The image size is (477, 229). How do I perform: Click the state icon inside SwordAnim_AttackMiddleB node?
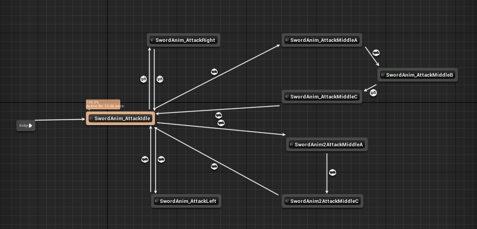[383, 75]
